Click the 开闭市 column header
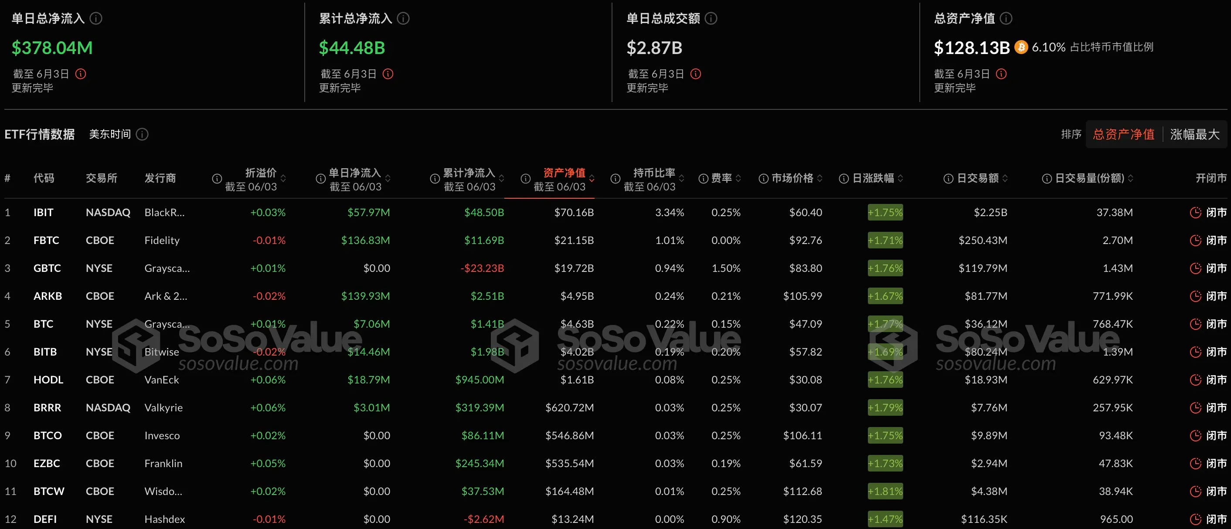 point(1211,179)
